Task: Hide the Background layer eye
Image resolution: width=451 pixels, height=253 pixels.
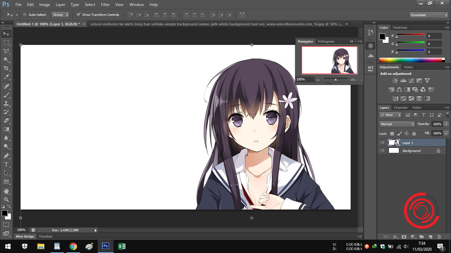Action: (x=382, y=151)
